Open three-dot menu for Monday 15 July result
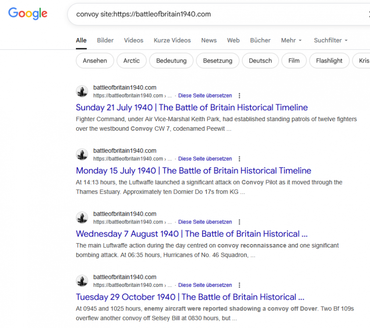370x328 pixels. pyautogui.click(x=239, y=159)
